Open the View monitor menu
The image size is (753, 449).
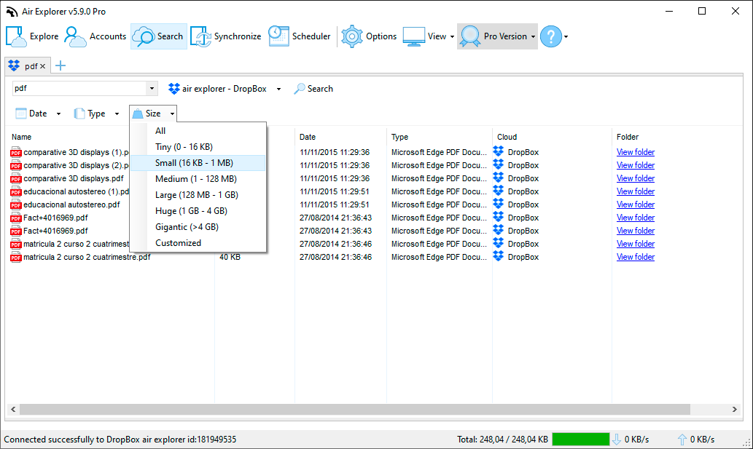pyautogui.click(x=429, y=36)
